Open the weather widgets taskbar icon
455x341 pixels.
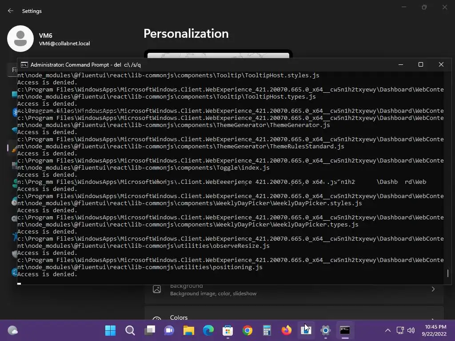[x=12, y=330]
